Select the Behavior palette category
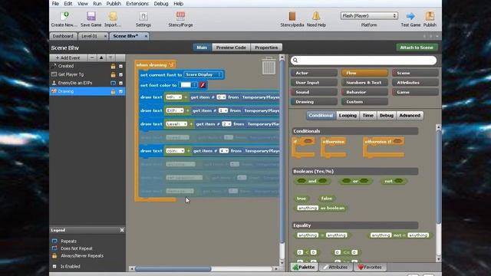 [x=364, y=92]
